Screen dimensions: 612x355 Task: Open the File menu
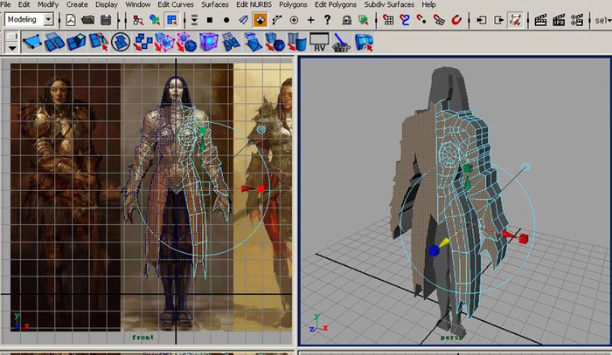coord(5,4)
